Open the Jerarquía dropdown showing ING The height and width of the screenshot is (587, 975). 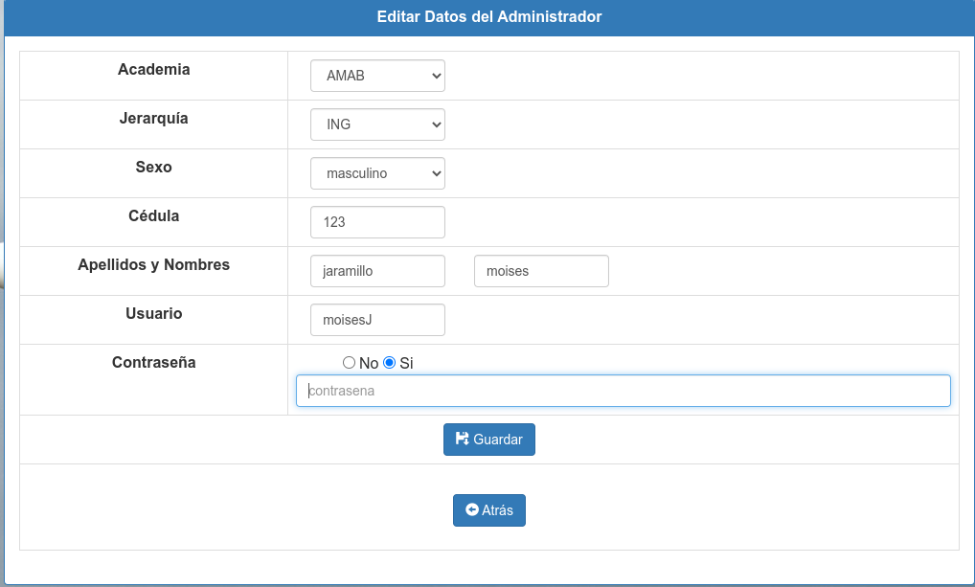pos(377,124)
